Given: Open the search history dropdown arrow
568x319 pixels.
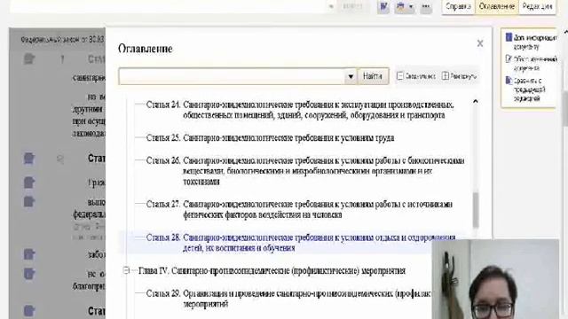Looking at the screenshot, I should pyautogui.click(x=351, y=76).
